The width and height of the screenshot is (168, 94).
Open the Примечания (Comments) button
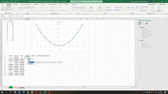[151, 4]
